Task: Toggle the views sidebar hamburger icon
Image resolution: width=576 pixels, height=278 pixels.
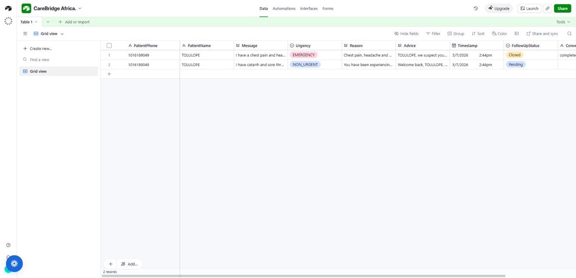Action: [25, 33]
